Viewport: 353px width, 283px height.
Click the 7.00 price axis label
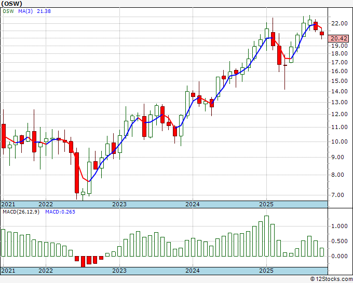(x=341, y=195)
